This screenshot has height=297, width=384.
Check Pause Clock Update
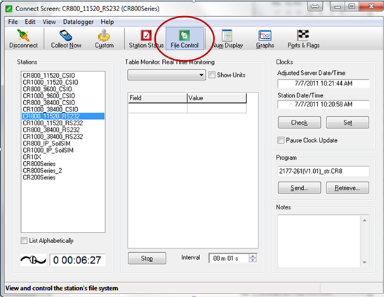281,140
